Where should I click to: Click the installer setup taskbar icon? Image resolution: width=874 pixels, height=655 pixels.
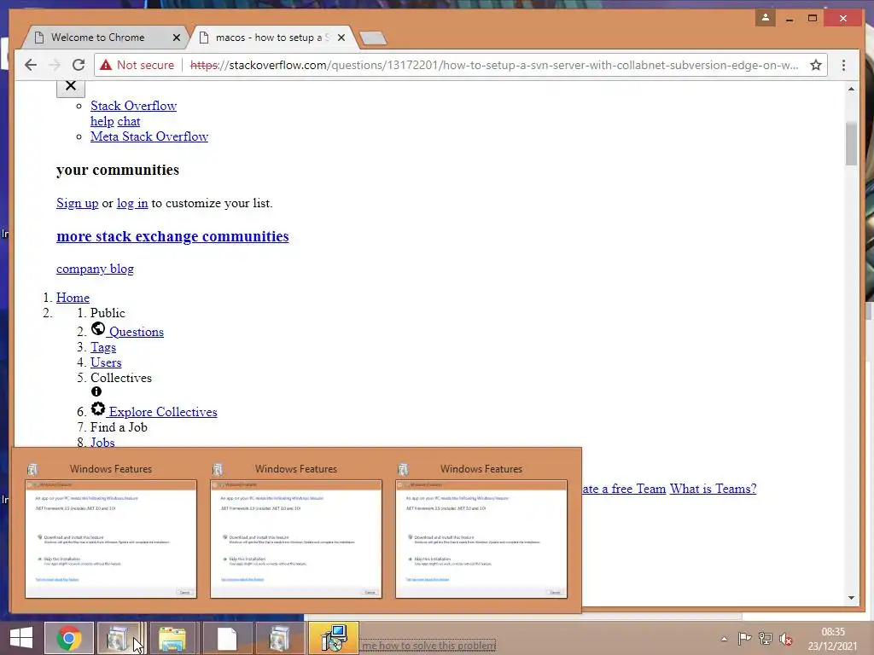pos(334,638)
